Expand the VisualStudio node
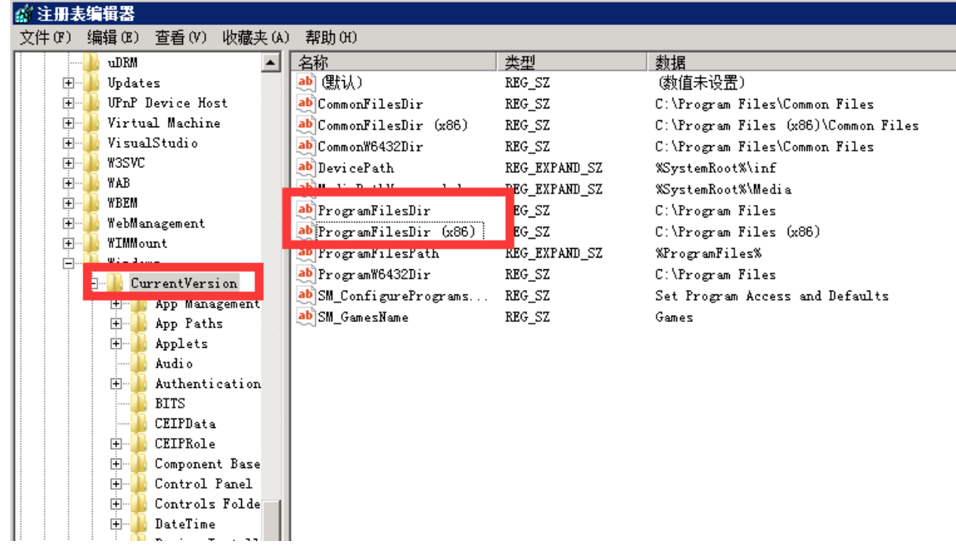 pos(69,143)
